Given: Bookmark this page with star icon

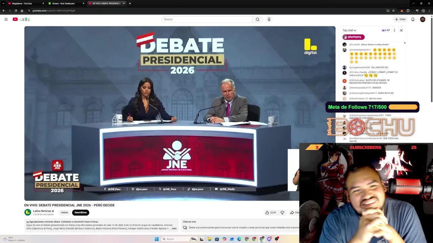Looking at the screenshot, I should point(393,10).
